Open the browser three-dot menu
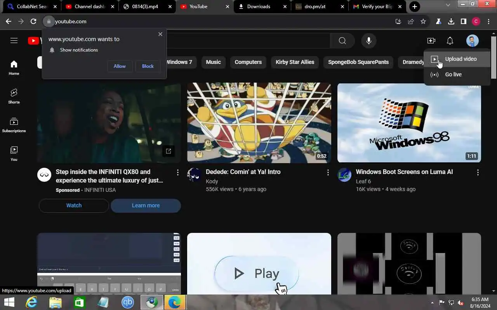 489,21
